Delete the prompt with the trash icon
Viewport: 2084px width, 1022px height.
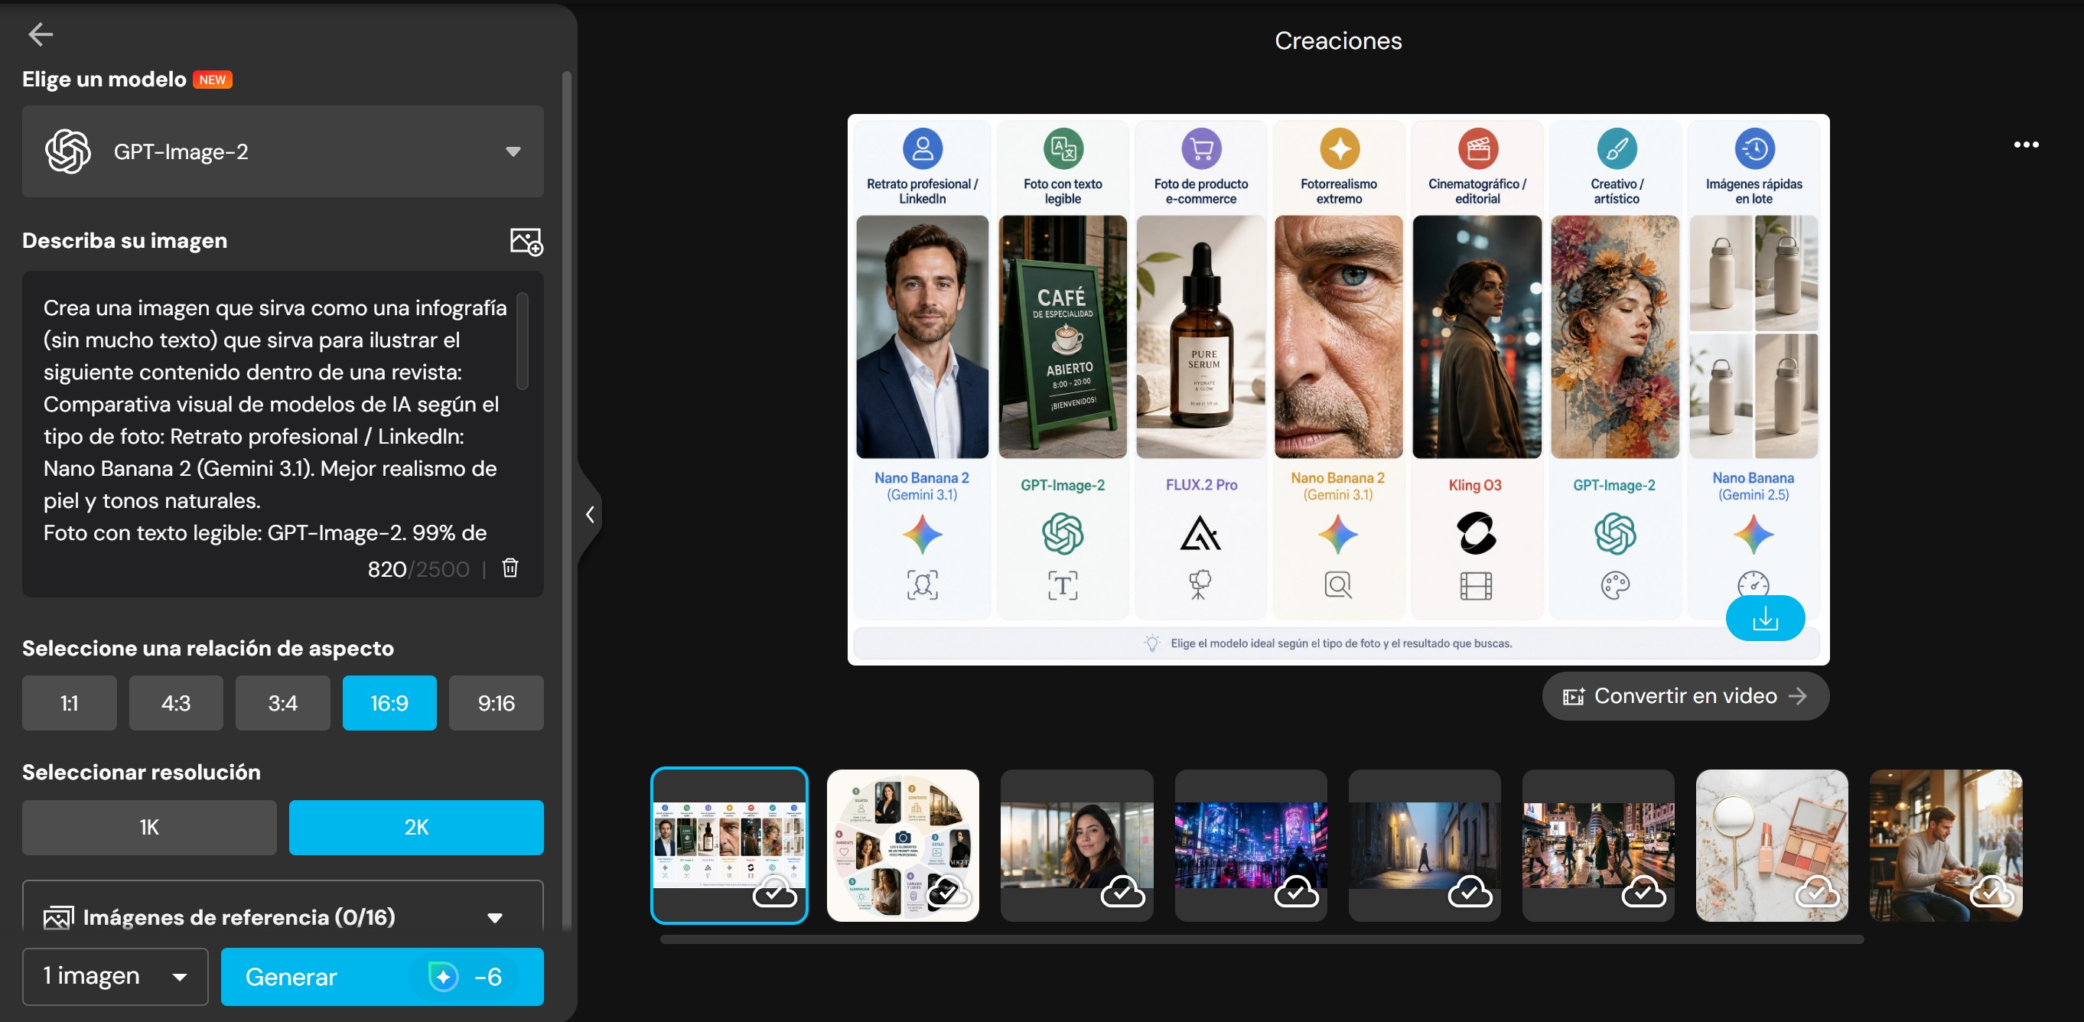tap(510, 568)
